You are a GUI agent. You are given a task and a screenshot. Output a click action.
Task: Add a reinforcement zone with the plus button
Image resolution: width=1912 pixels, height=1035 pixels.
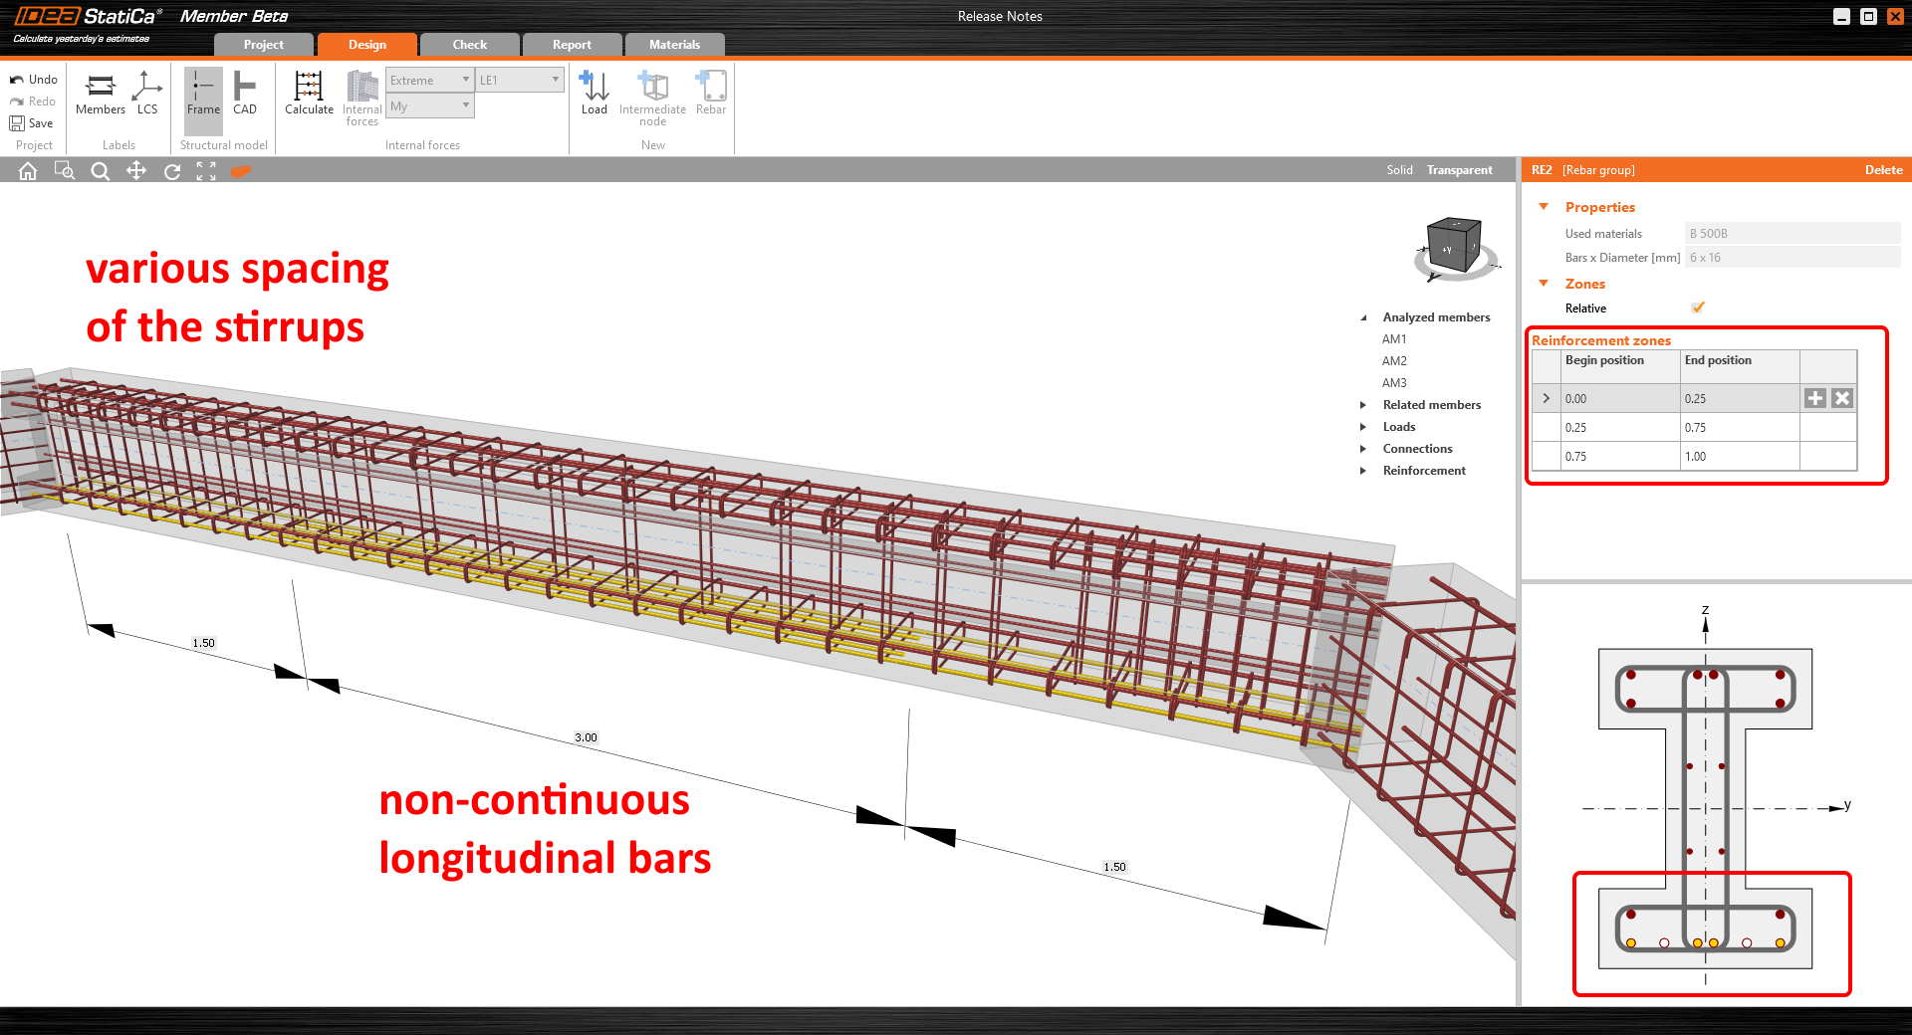pyautogui.click(x=1814, y=398)
